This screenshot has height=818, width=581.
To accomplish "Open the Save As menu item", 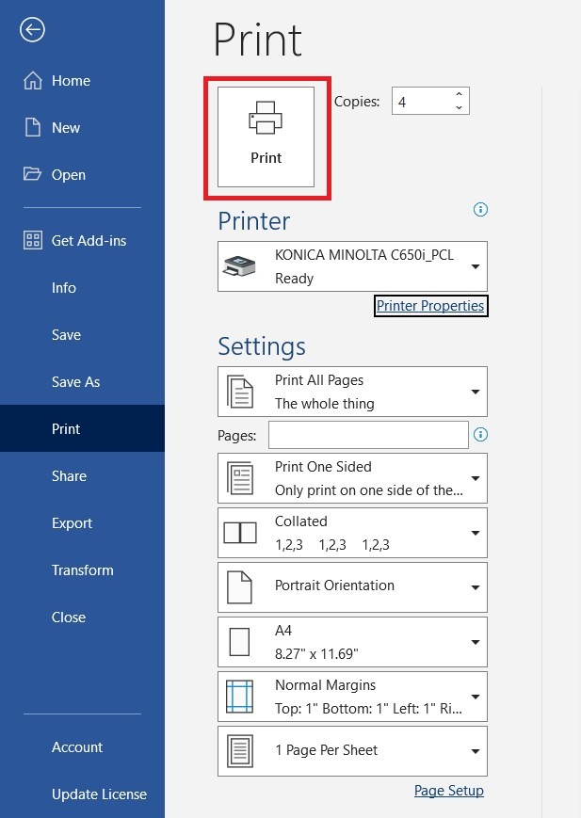I will coord(75,382).
